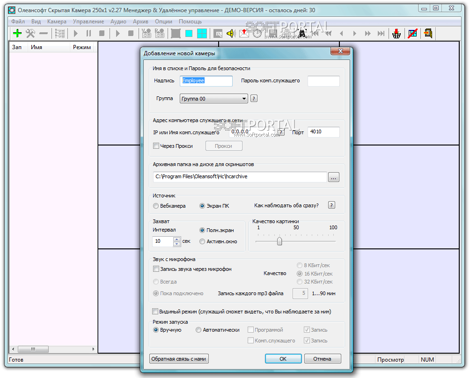Click the skip to last frame icon

(x=381, y=34)
